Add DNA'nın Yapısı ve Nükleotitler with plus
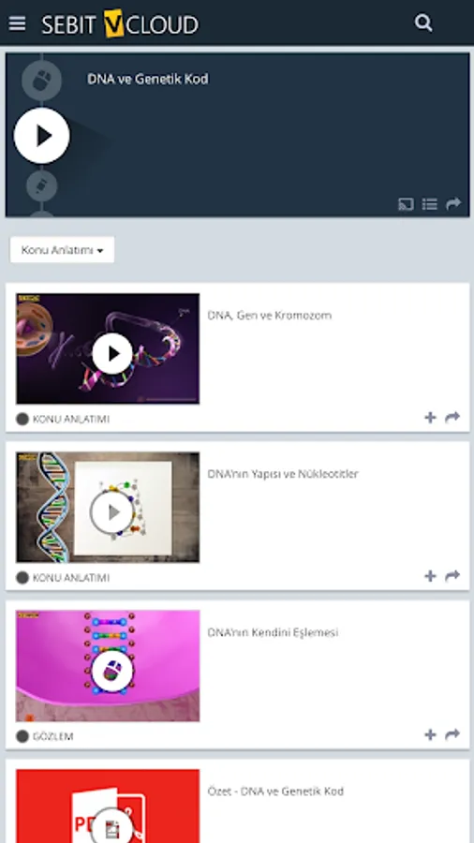 click(x=430, y=576)
